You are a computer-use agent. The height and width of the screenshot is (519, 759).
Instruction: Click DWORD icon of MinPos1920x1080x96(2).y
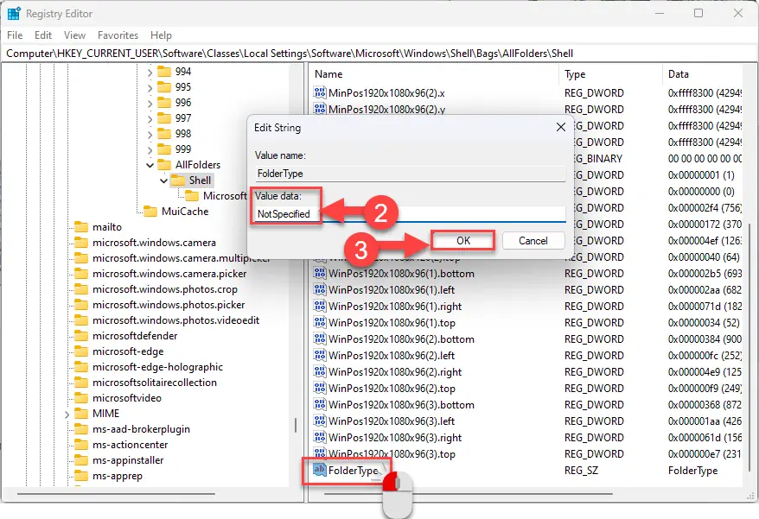320,109
